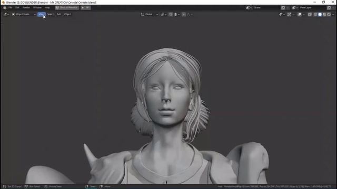Viewport: 337px width, 189px height.
Task: Click the Rotate View status entry
Action: coord(53,187)
